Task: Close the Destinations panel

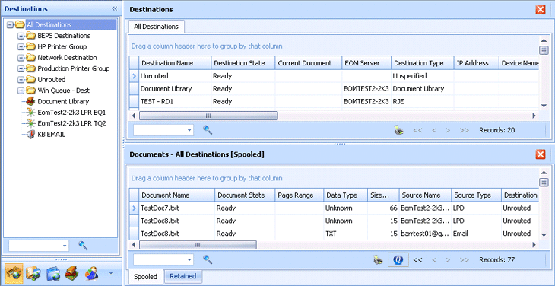Action: [x=541, y=10]
